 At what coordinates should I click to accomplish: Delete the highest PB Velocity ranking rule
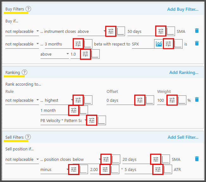197,100
